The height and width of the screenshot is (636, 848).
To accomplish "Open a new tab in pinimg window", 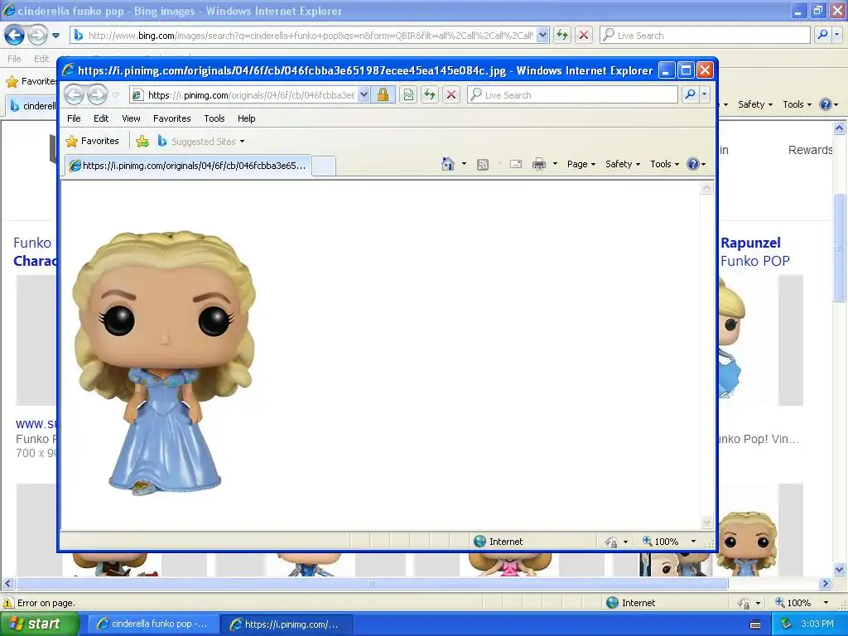I will click(x=324, y=166).
